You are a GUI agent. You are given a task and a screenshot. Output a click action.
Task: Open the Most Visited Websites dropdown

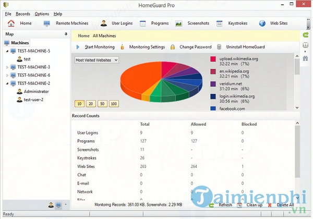point(97,60)
